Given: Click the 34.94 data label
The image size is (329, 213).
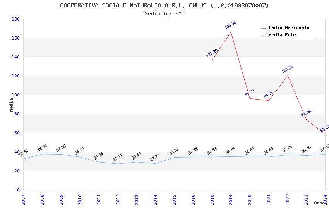Looking at the screenshot, I should pyautogui.click(x=230, y=151).
